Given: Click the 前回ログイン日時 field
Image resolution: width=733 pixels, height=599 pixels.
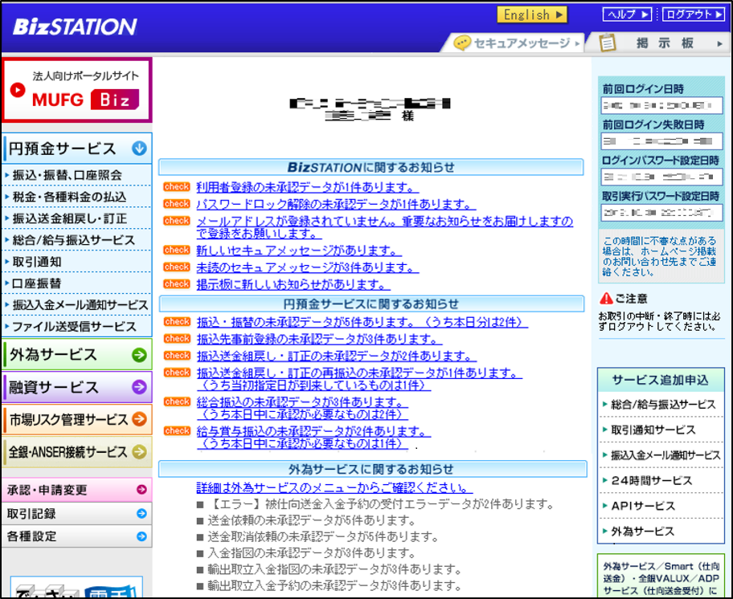Looking at the screenshot, I should coord(661,105).
